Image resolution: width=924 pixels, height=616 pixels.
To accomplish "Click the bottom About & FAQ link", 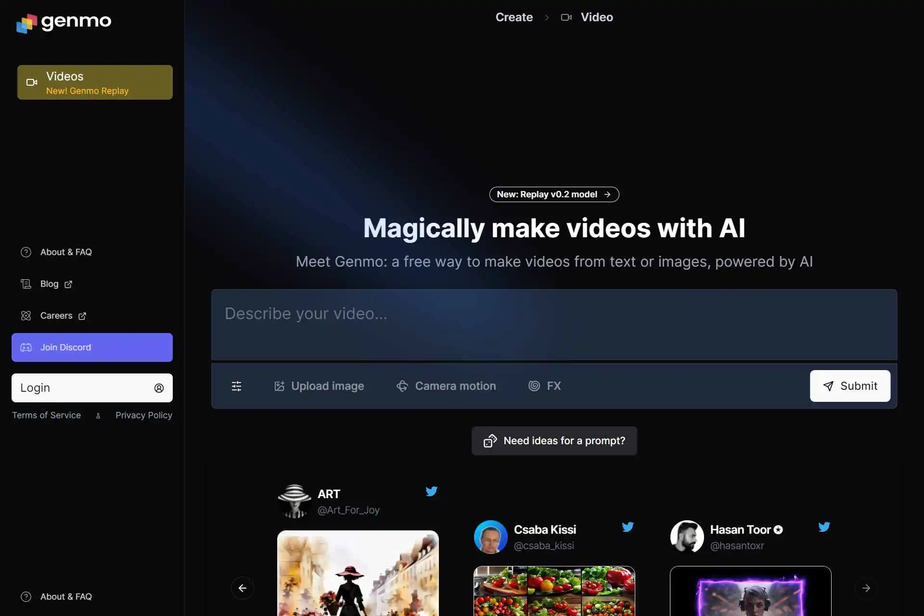I will pos(66,597).
